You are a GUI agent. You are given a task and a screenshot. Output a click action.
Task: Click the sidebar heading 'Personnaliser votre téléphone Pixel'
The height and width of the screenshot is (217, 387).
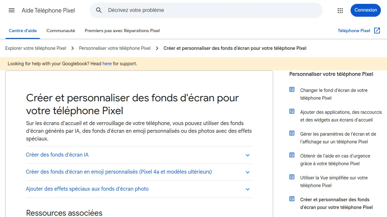coord(331,74)
